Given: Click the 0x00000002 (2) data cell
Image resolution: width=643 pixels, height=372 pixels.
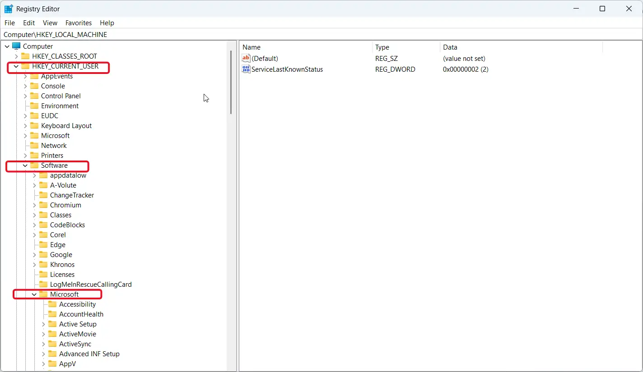Looking at the screenshot, I should pyautogui.click(x=466, y=69).
